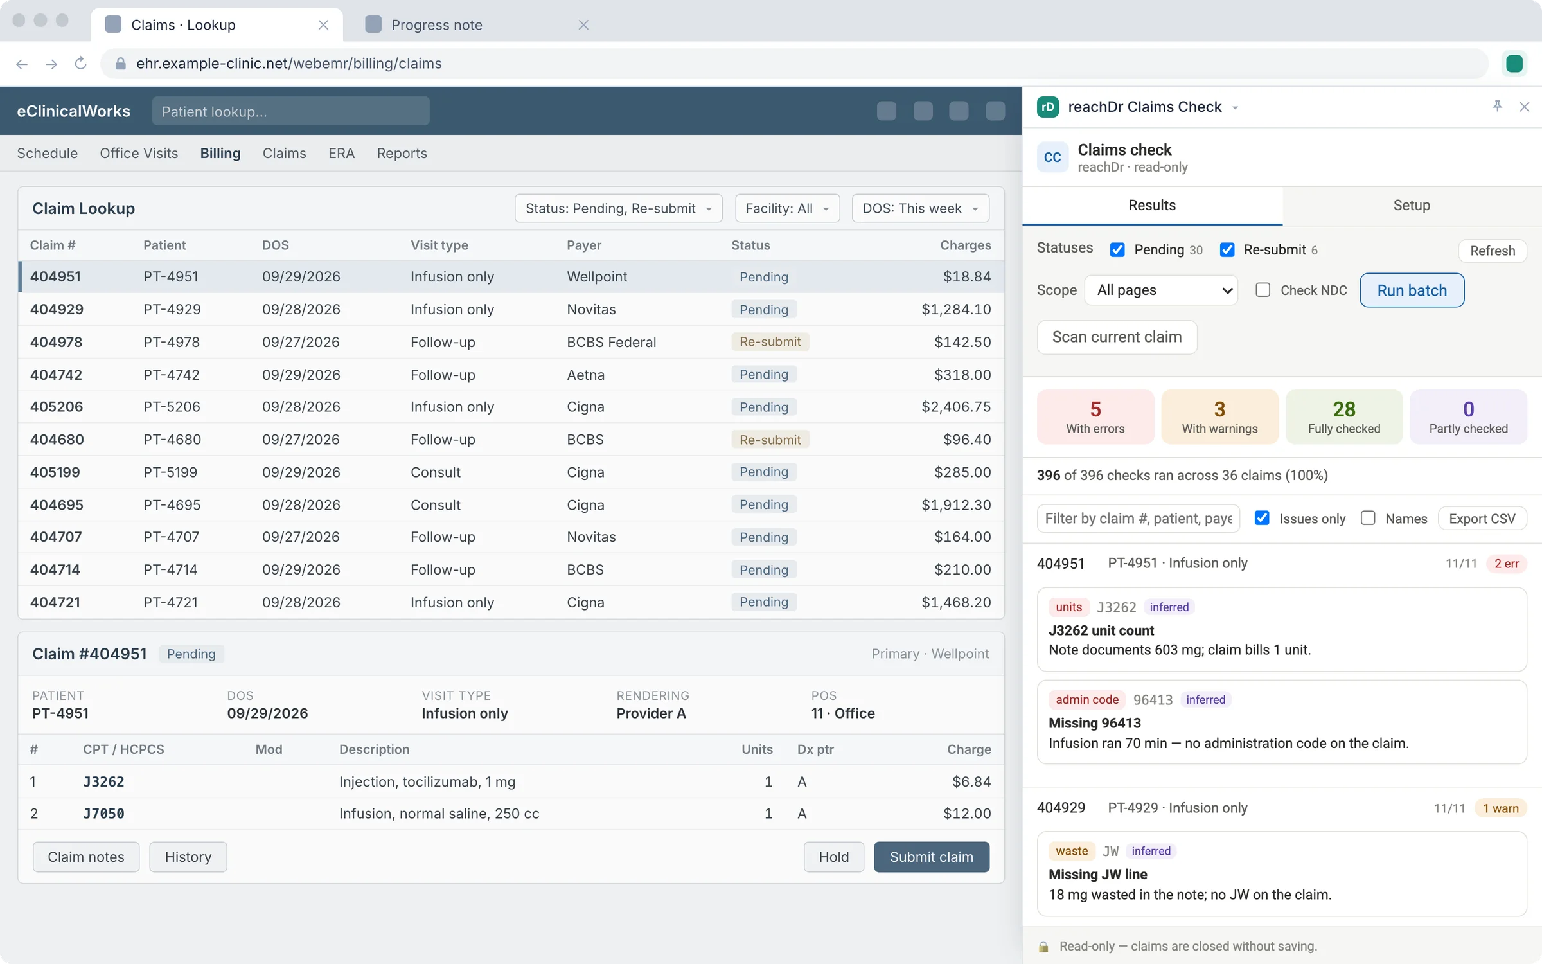Click the J7050 procedure code line
This screenshot has height=964, width=1542.
[x=511, y=814]
